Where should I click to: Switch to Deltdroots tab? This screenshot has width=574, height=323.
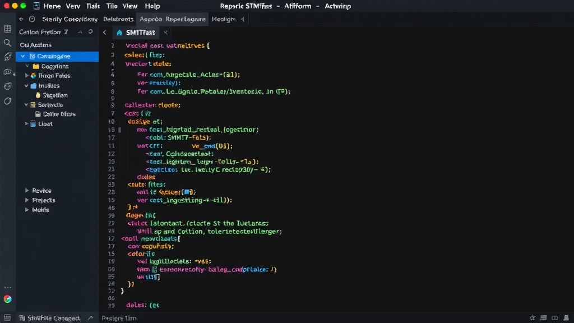118,19
